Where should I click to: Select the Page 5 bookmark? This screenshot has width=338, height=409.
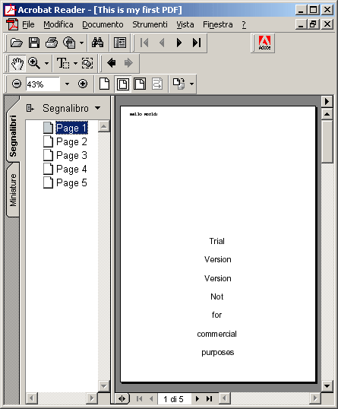(71, 183)
